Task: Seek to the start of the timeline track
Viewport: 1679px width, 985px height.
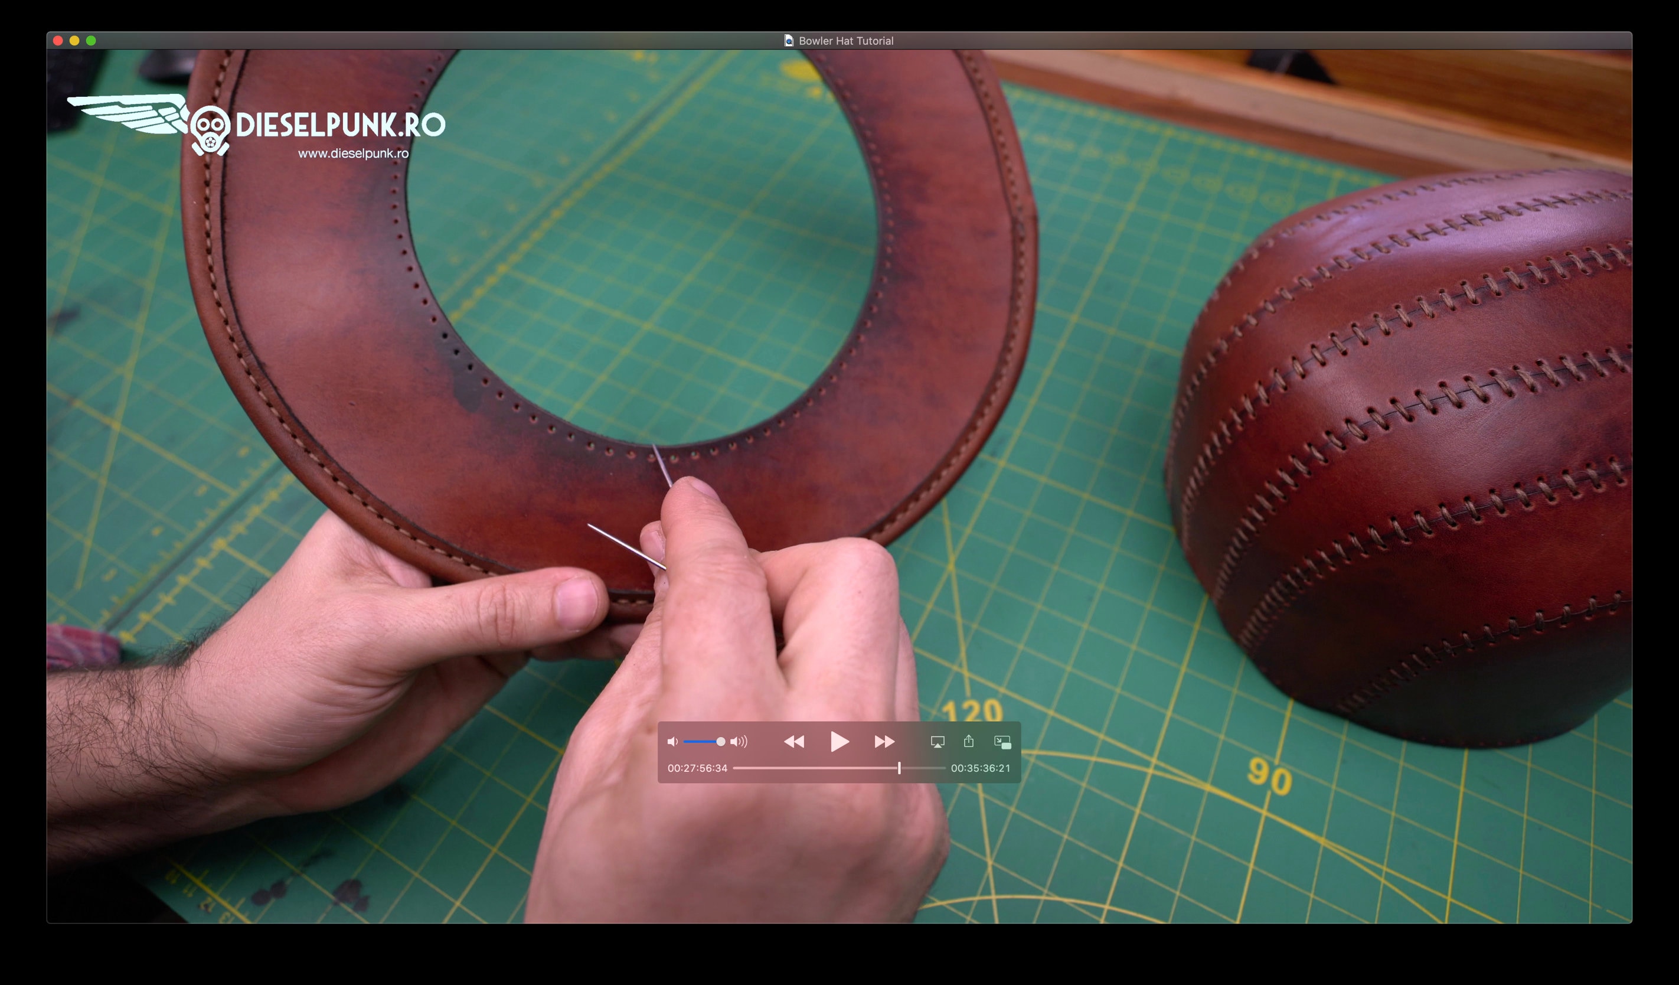Action: (734, 768)
